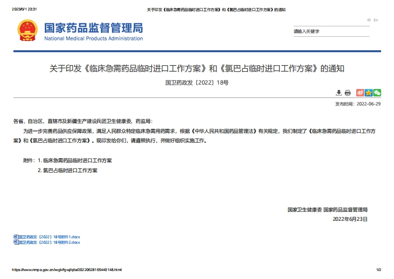Switch language to En
Screen dimensions: 394x279
[x=376, y=20]
